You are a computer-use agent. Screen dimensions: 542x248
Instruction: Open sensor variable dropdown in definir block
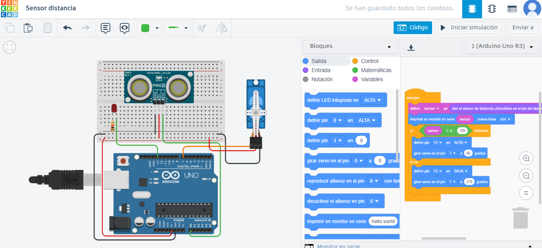[x=432, y=108]
